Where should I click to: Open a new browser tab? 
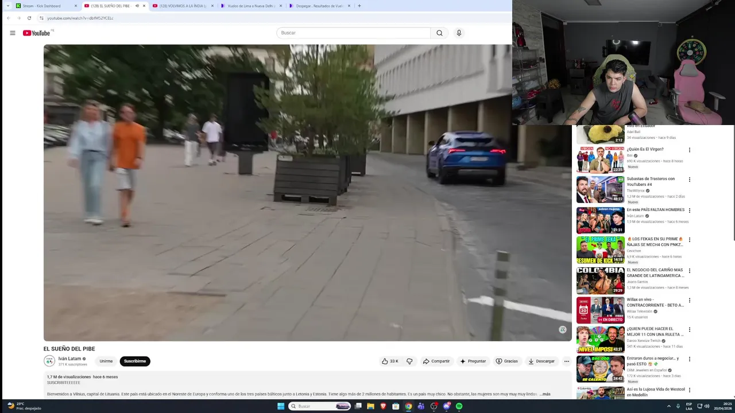[x=359, y=6]
